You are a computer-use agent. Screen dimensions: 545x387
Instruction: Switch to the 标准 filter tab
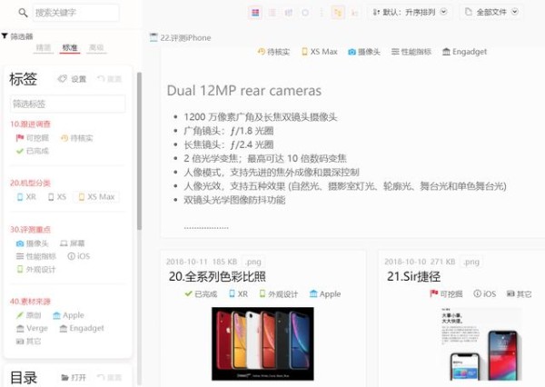click(x=70, y=47)
